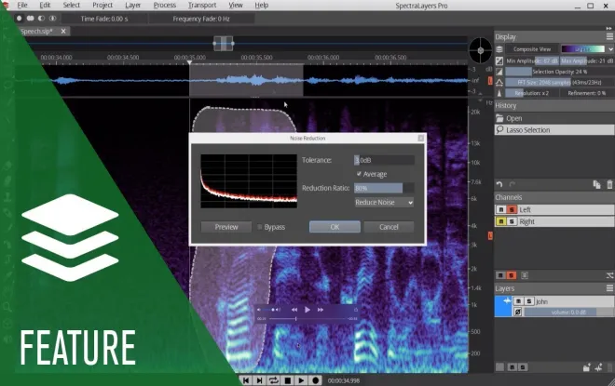Go to start with skip-back transport button
This screenshot has width=615, height=386.
click(246, 380)
